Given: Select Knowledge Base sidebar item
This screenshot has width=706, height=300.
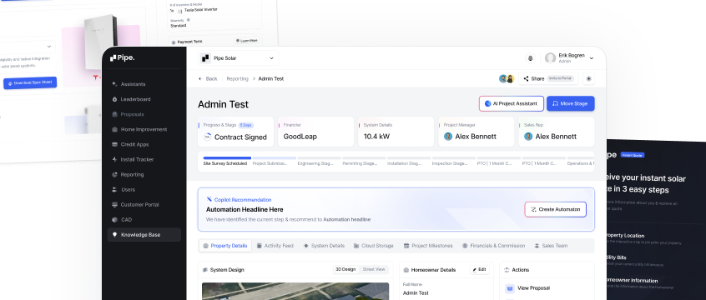Looking at the screenshot, I should pos(144,235).
